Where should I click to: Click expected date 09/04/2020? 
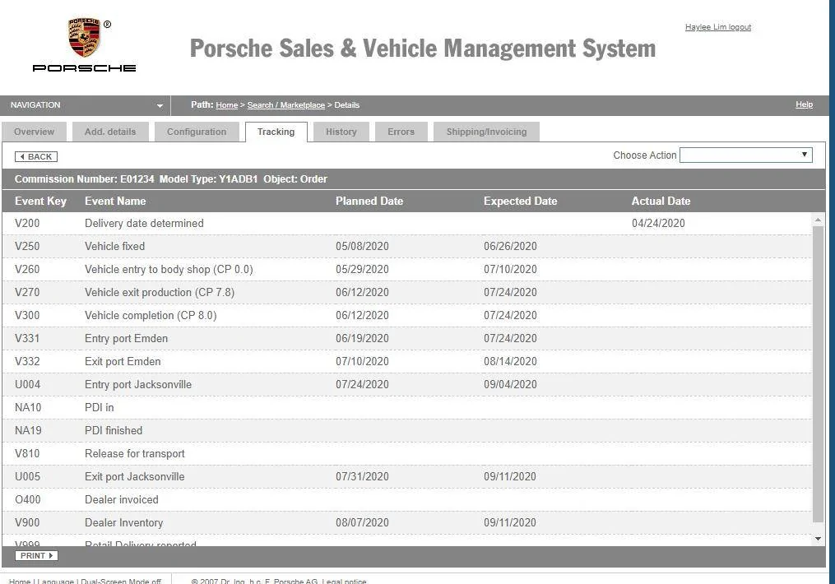510,384
